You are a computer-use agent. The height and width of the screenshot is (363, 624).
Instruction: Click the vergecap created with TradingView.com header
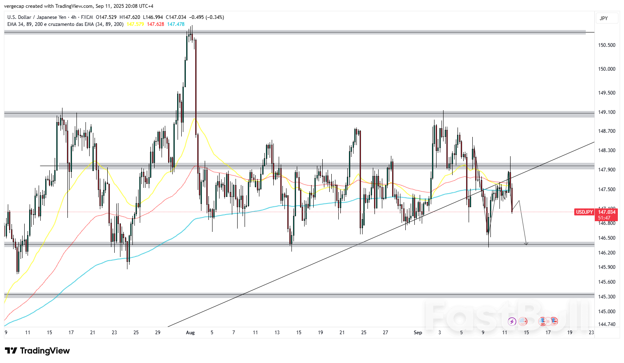79,6
